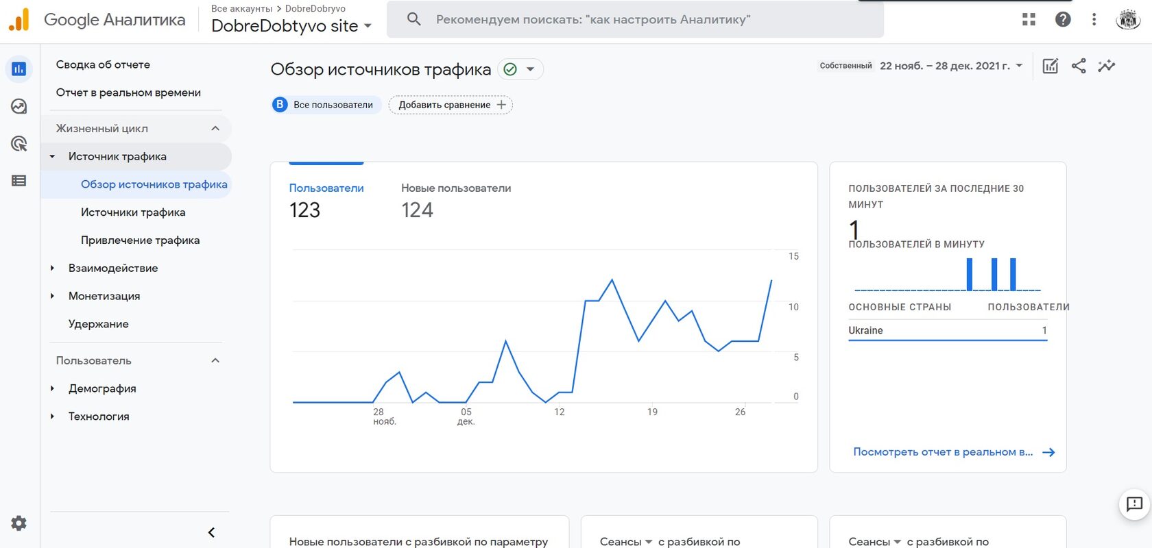
Task: Open the three-dot more options menu
Action: pyautogui.click(x=1094, y=19)
